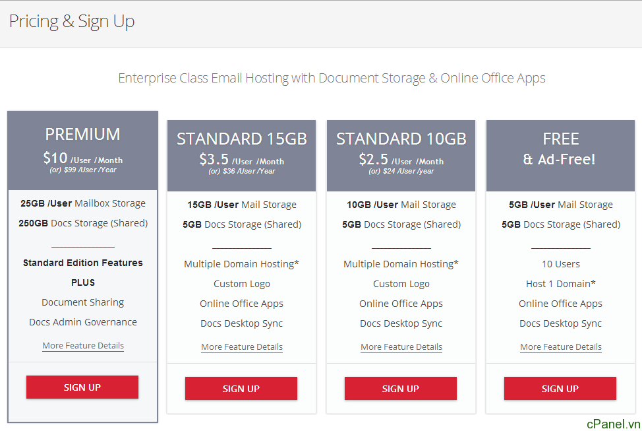Viewport: 642px width, 431px height.
Task: Open More Feature Details for Standard 10GB
Action: coord(401,347)
